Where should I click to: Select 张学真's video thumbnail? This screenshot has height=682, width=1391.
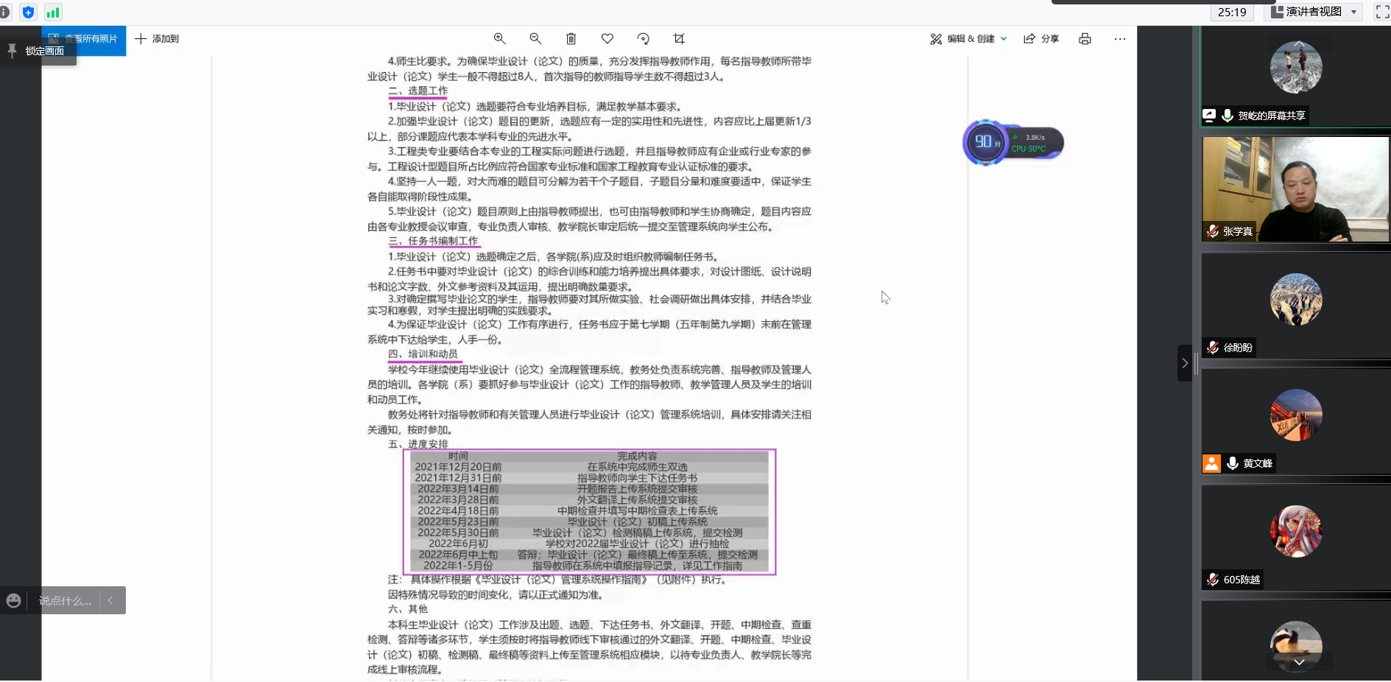coord(1295,189)
